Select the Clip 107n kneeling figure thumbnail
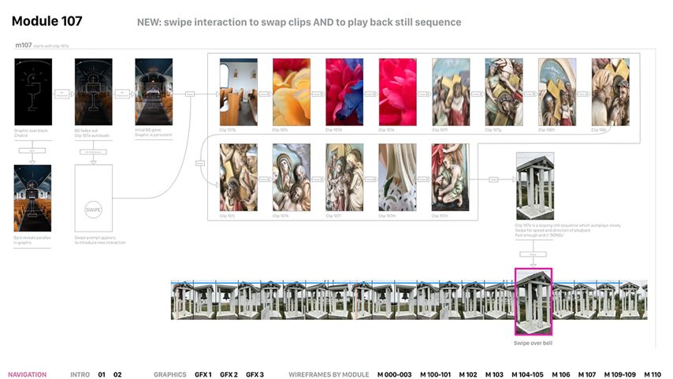This screenshot has height=379, width=673. coord(450,177)
